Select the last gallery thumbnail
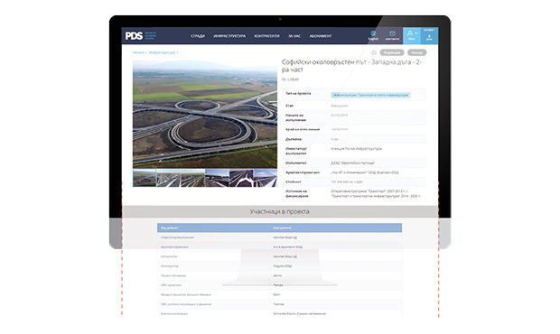Screen dimensions: 560x334 [266, 178]
